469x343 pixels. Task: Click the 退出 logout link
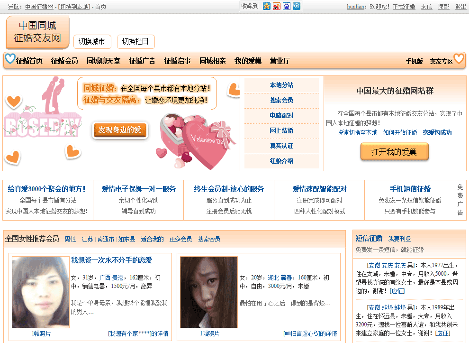pos(460,7)
